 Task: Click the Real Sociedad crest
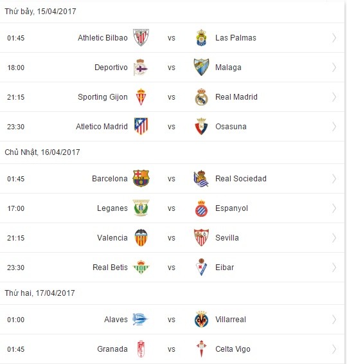pos(201,179)
